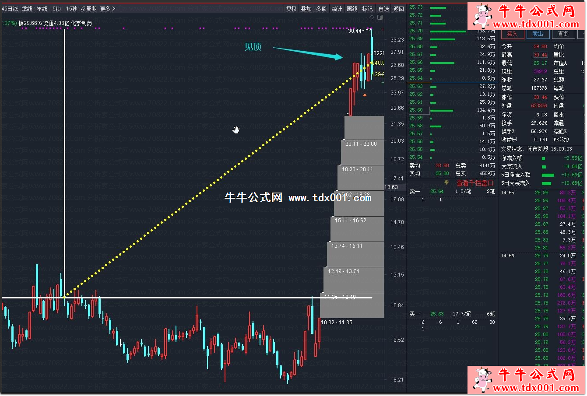Click order book price 25.66

[x=416, y=63]
